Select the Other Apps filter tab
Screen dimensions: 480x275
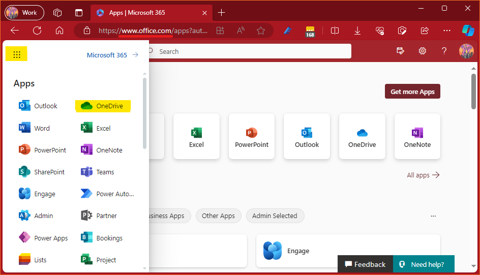[218, 216]
